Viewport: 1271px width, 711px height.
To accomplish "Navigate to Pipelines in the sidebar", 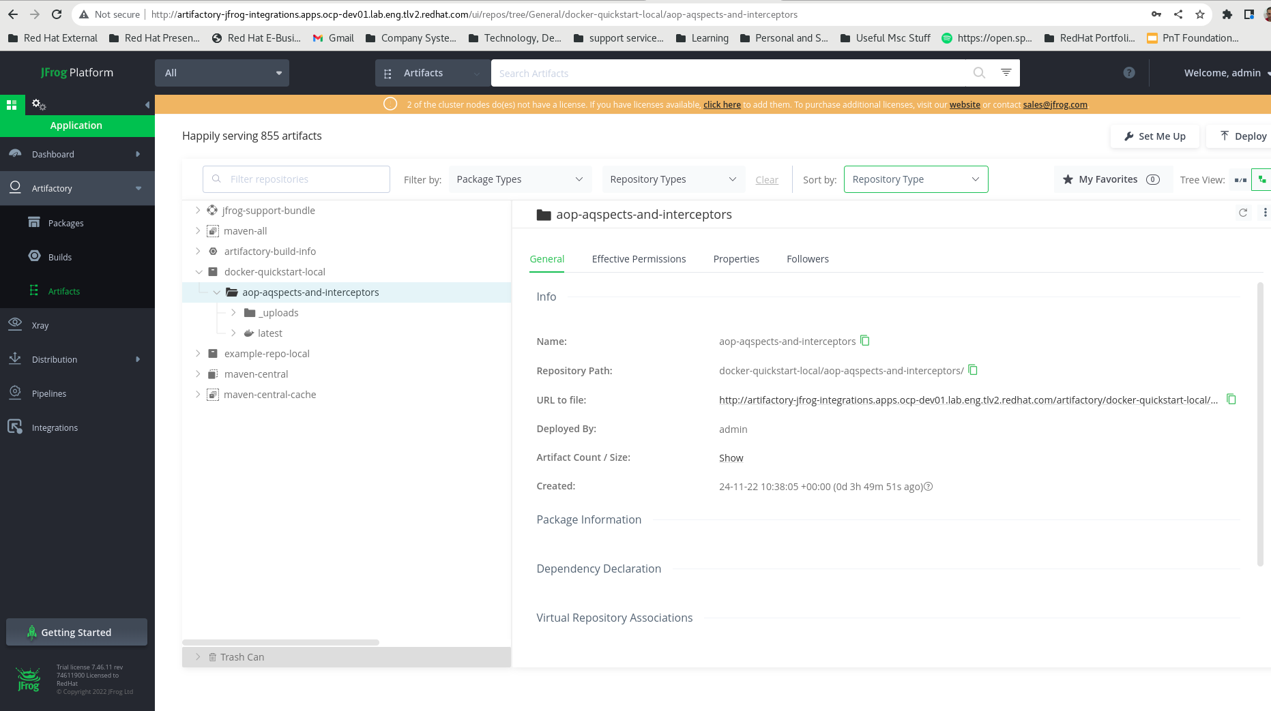I will (x=49, y=393).
